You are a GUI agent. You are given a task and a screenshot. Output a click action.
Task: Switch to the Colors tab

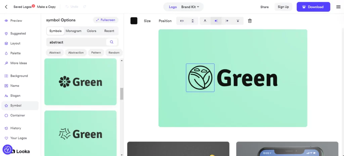[91, 31]
